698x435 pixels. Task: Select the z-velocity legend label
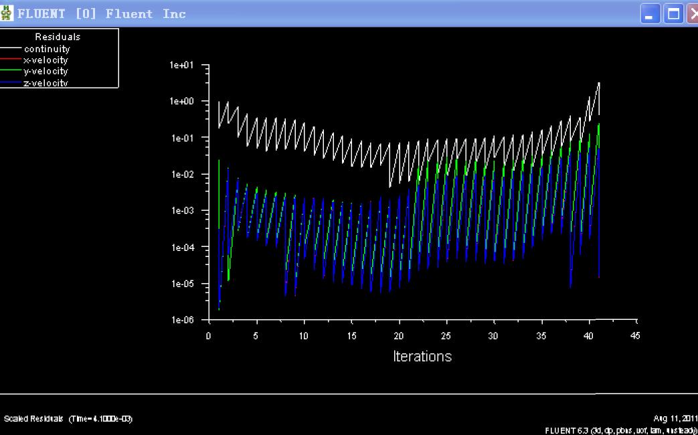46,82
